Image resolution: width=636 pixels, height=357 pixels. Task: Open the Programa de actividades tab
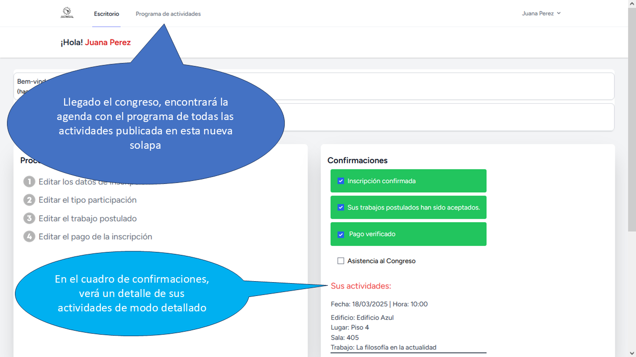(x=168, y=14)
